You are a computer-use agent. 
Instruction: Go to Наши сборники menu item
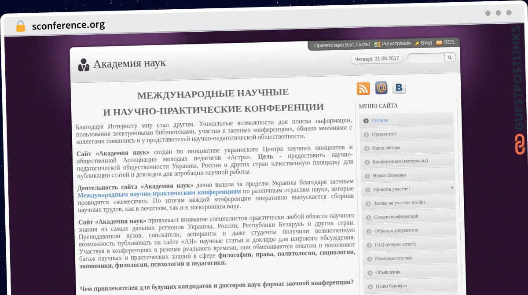pyautogui.click(x=389, y=175)
